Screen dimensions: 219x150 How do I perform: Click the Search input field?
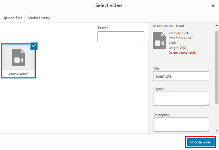(121, 37)
